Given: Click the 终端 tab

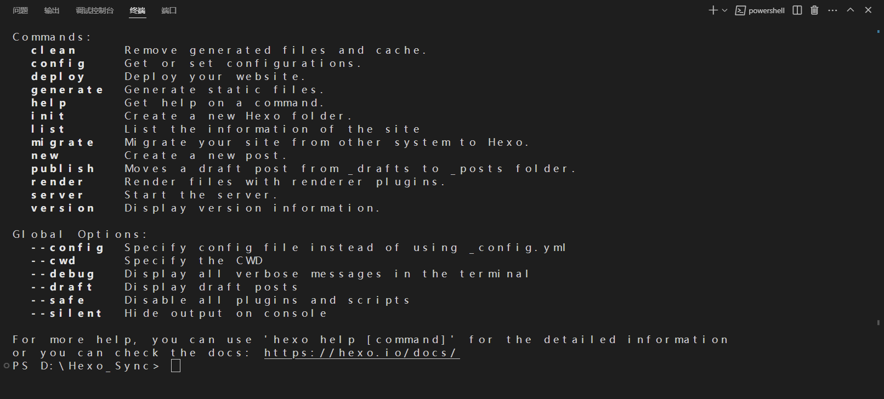Looking at the screenshot, I should [138, 10].
